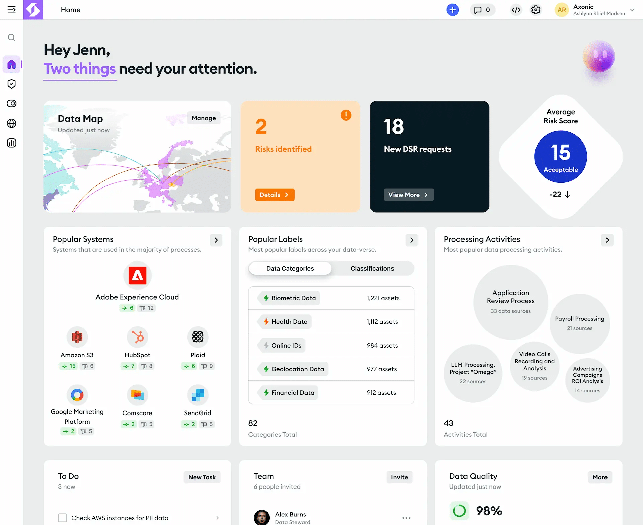Open Popular Systems via its chevron
The width and height of the screenshot is (643, 525).
(x=216, y=240)
